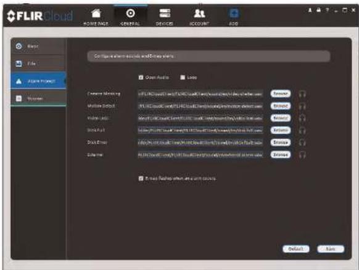Open the Home Page tab
The width and height of the screenshot is (359, 270).
coord(96,17)
